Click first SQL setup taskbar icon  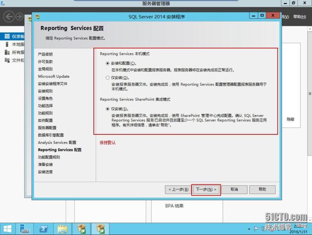click(x=81, y=229)
